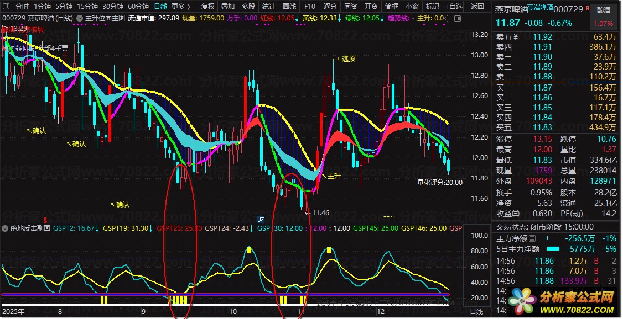Select the 60分钟 period
The height and width of the screenshot is (319, 623).
click(x=138, y=6)
